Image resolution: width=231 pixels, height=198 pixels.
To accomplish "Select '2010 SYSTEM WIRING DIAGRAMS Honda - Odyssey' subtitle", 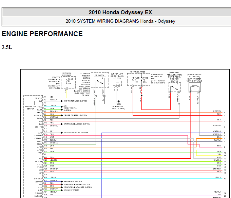I will point(120,21).
